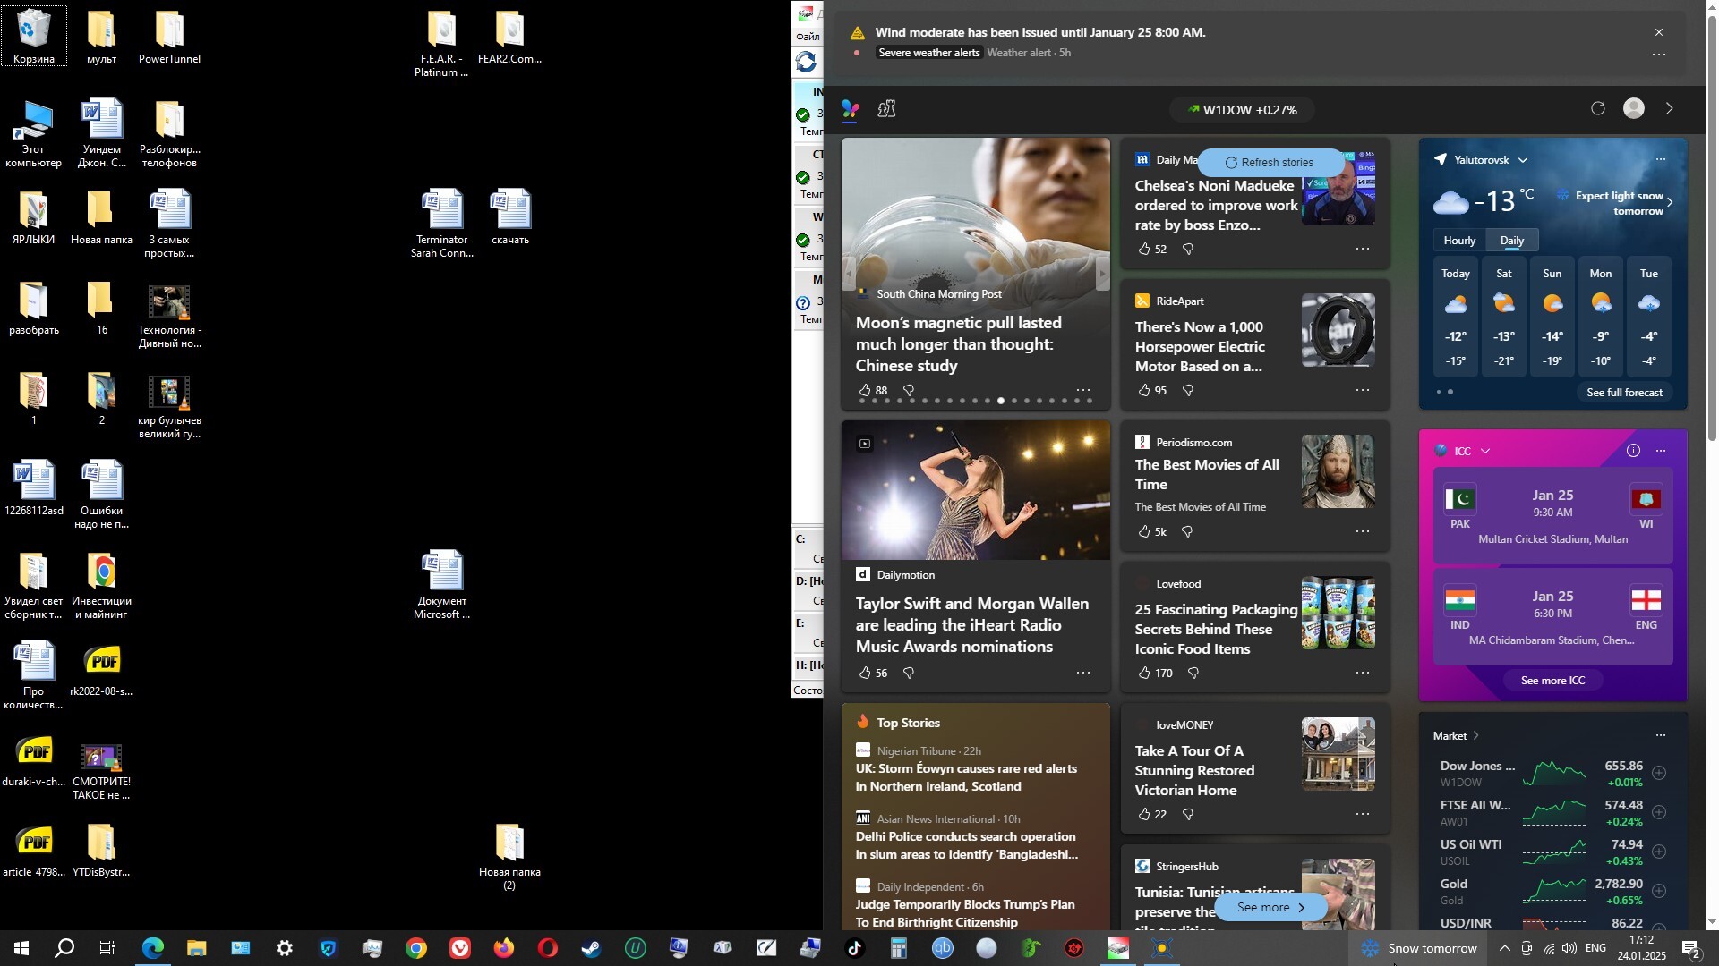Expand widgets panel with the right chevron
The image size is (1719, 966).
(1670, 109)
